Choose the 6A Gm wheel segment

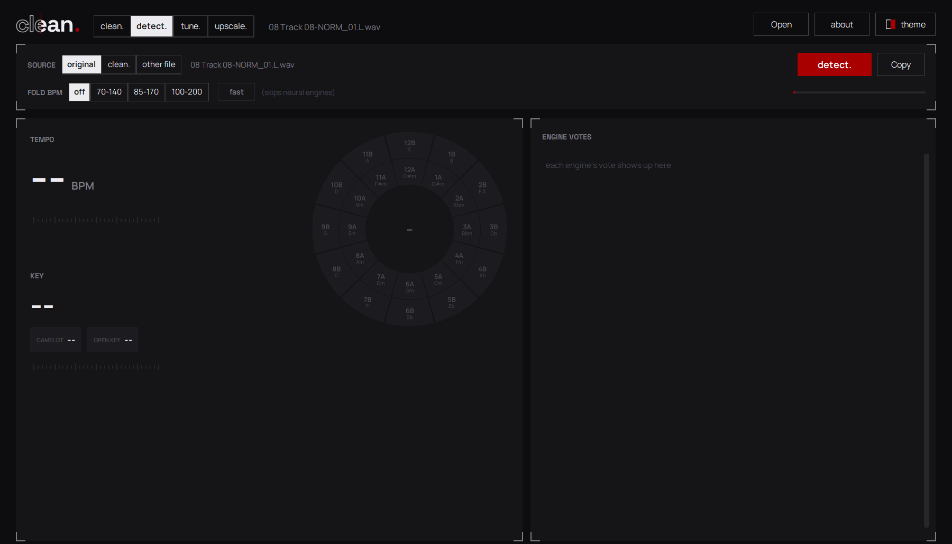click(x=409, y=287)
